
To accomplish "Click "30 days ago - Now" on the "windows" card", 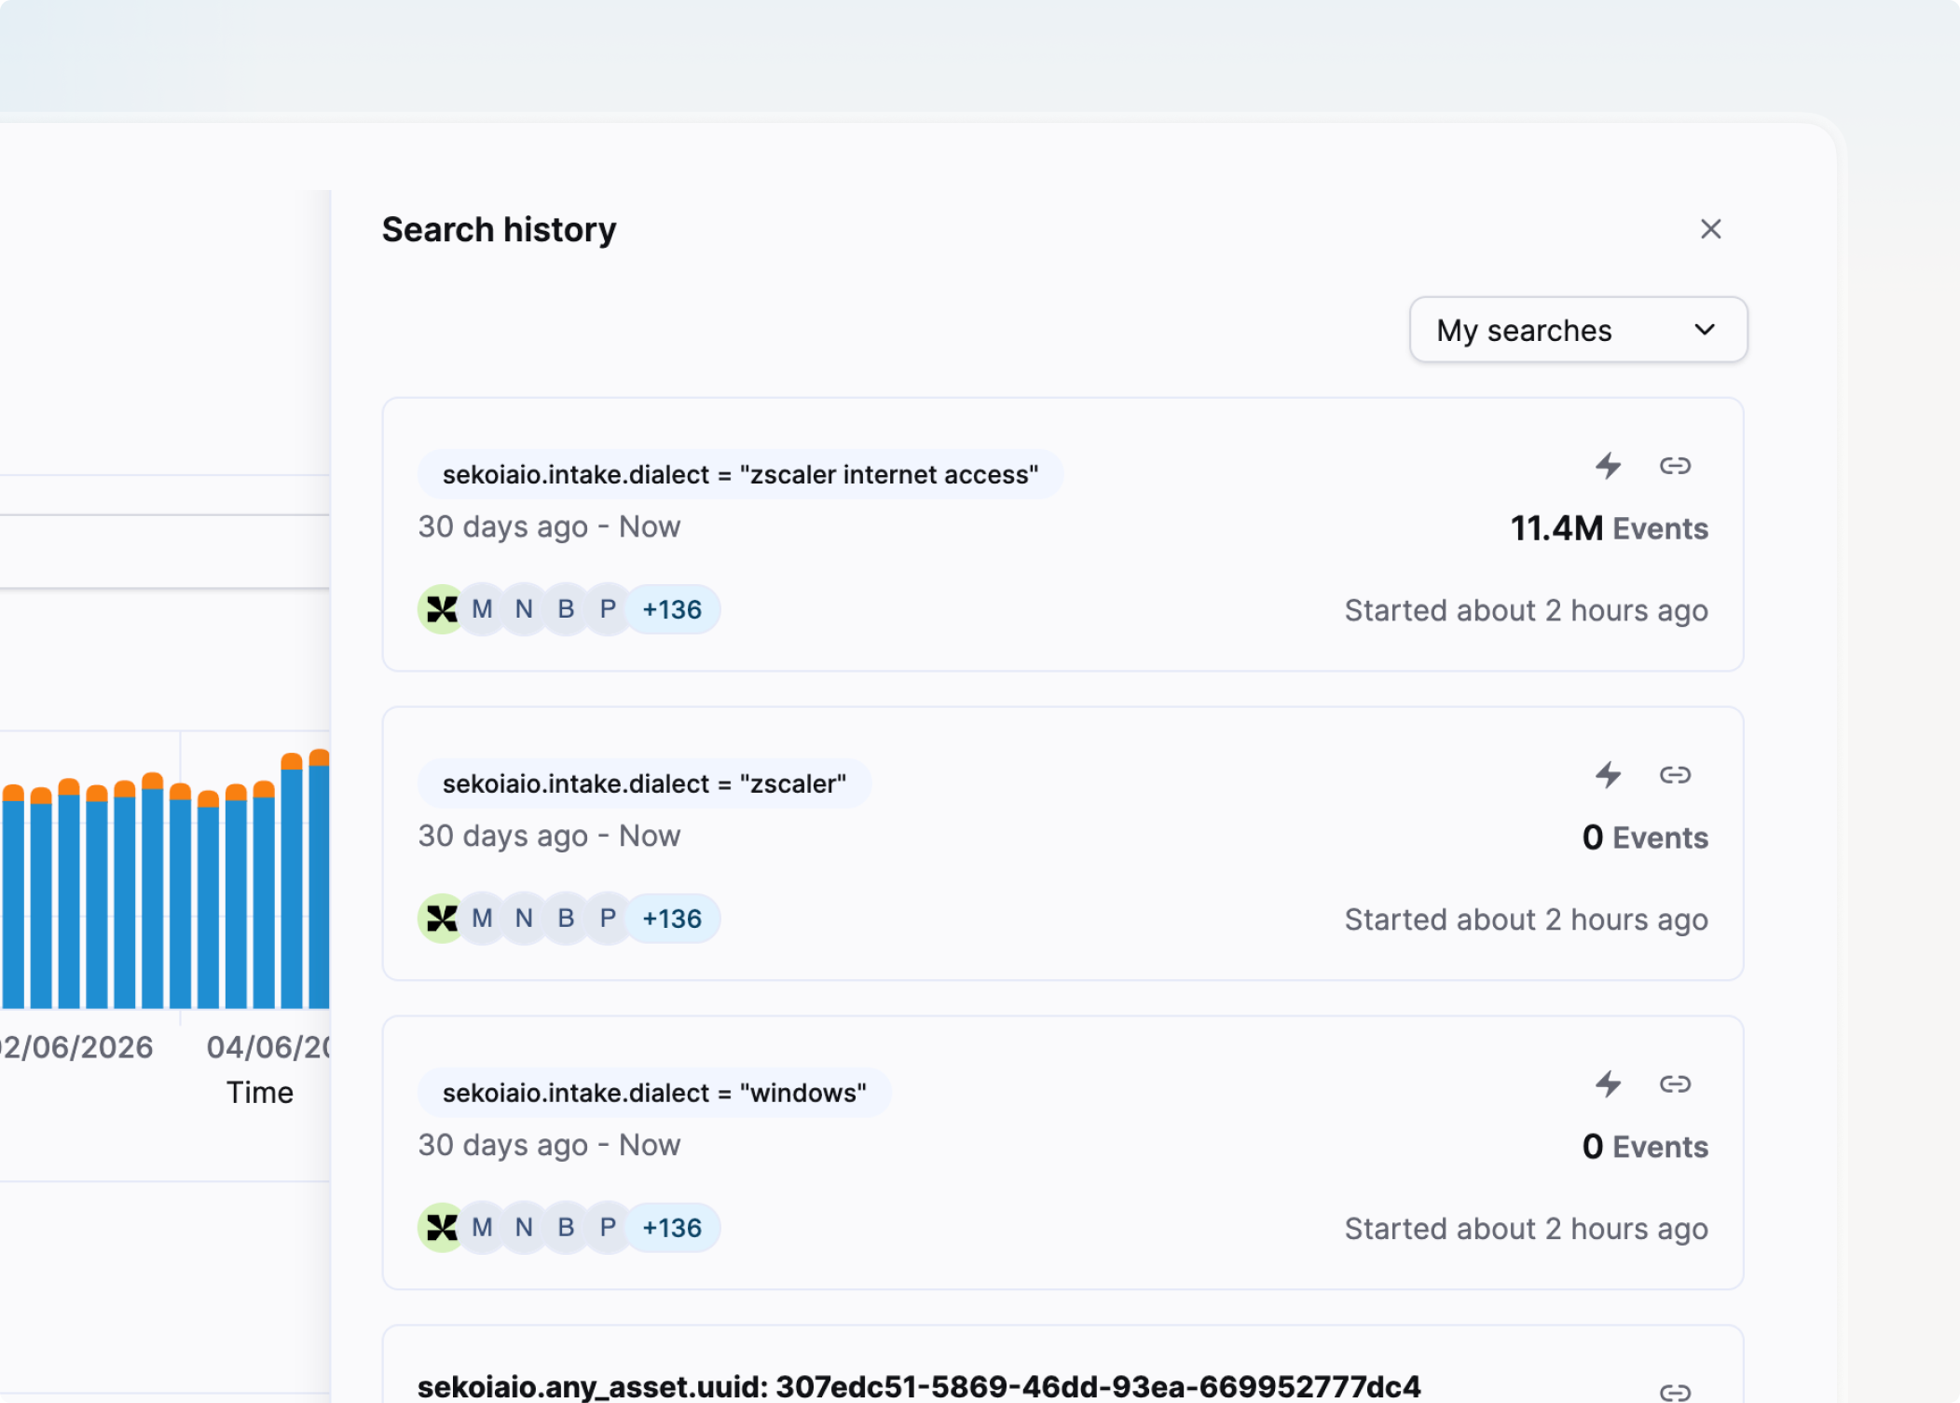I will click(549, 1145).
